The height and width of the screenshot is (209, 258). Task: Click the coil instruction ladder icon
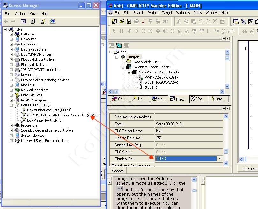point(136,31)
